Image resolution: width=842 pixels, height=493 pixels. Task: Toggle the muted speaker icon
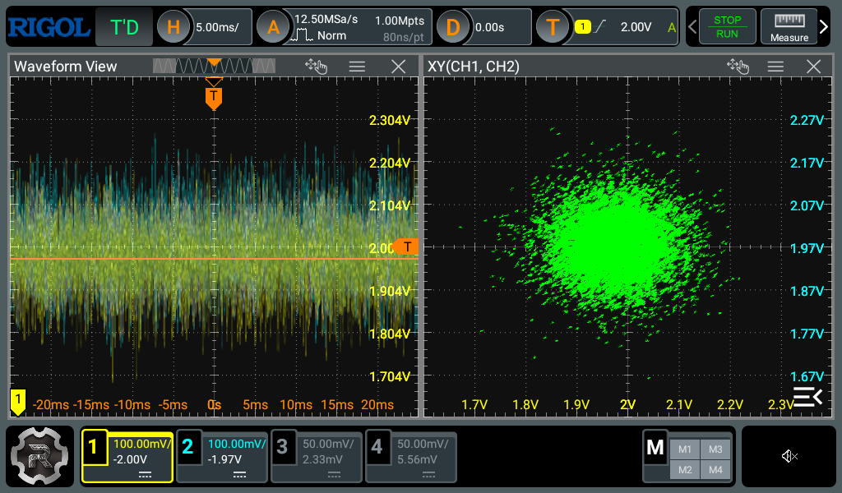[x=789, y=457]
